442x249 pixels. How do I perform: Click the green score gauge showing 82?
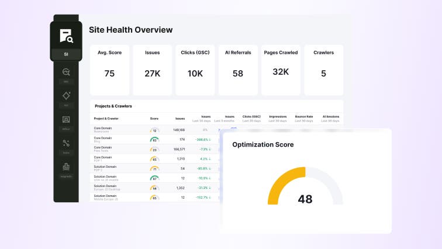click(x=154, y=140)
